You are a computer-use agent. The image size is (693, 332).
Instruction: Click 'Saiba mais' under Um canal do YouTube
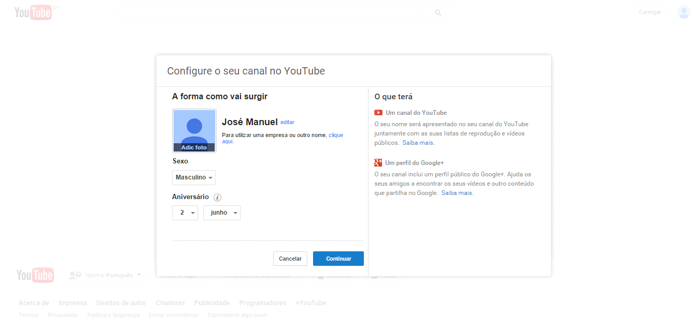coord(418,143)
